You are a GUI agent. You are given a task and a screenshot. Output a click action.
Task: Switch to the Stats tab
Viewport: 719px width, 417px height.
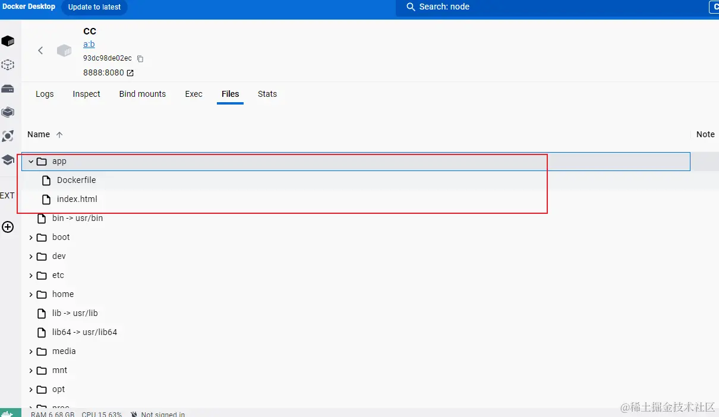267,94
